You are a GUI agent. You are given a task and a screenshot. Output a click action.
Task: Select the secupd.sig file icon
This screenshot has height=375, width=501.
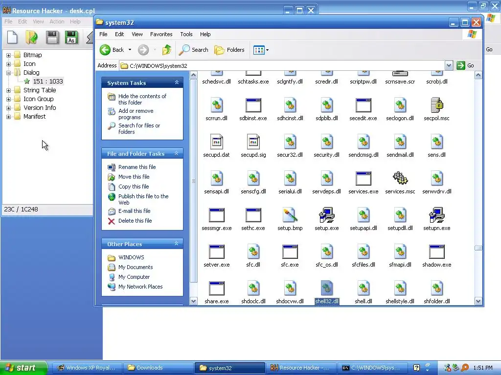(x=253, y=142)
